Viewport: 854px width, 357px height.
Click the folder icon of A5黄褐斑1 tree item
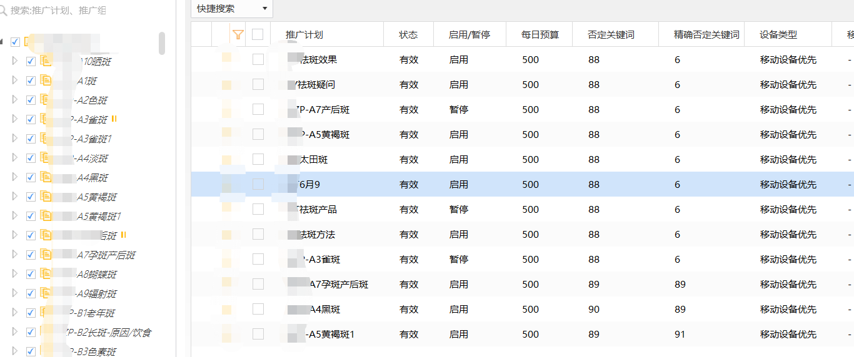coord(46,215)
